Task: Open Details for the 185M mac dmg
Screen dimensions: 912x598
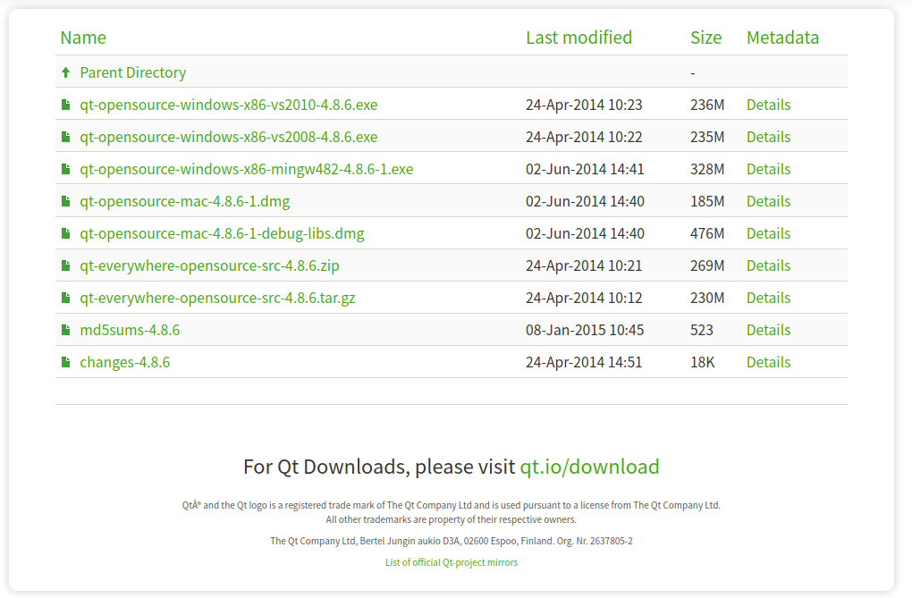Action: click(768, 201)
